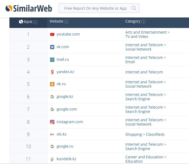The height and width of the screenshot is (164, 189).
Task: Click the YouTube favicon icon
Action: 52,34
